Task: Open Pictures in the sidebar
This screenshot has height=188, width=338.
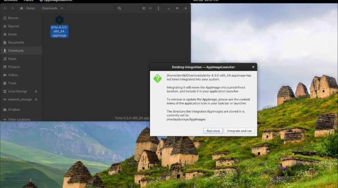Action: [x=21, y=67]
